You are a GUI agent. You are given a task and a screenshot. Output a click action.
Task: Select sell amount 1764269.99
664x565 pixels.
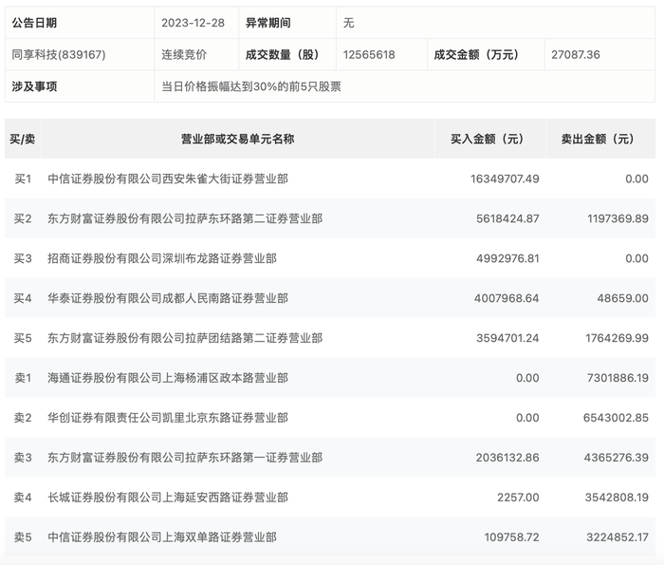[x=617, y=338]
